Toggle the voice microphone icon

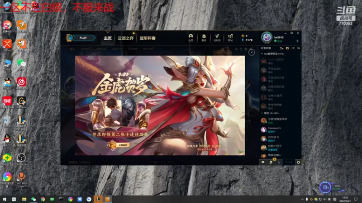pyautogui.click(x=279, y=162)
